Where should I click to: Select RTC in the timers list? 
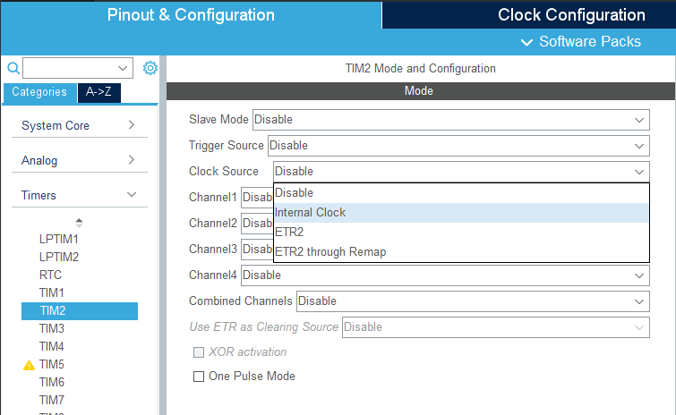(x=50, y=275)
